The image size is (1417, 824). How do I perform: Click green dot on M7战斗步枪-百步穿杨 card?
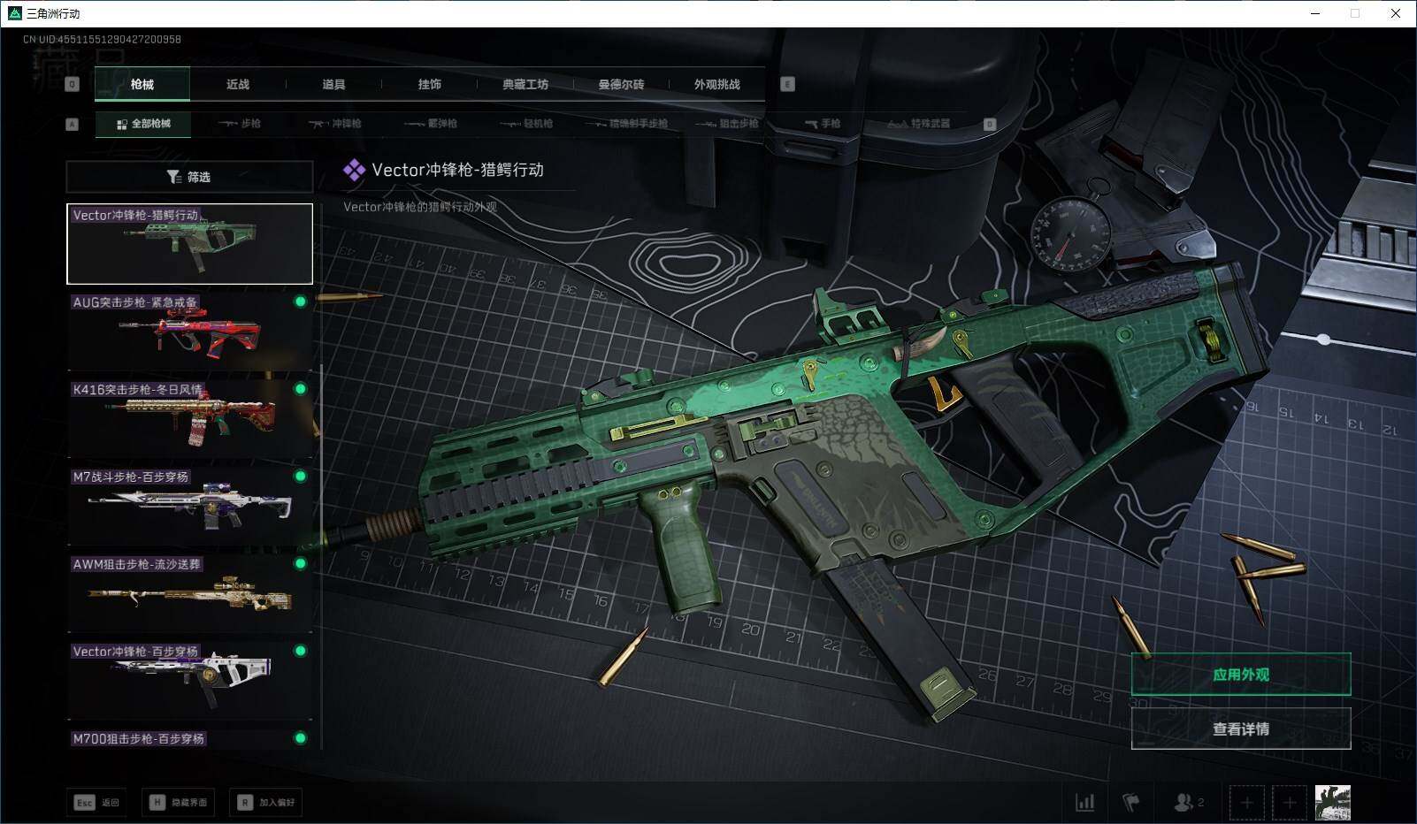coord(301,477)
